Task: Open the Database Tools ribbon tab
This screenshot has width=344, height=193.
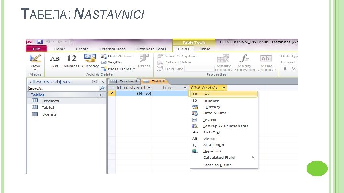Action: [x=151, y=49]
